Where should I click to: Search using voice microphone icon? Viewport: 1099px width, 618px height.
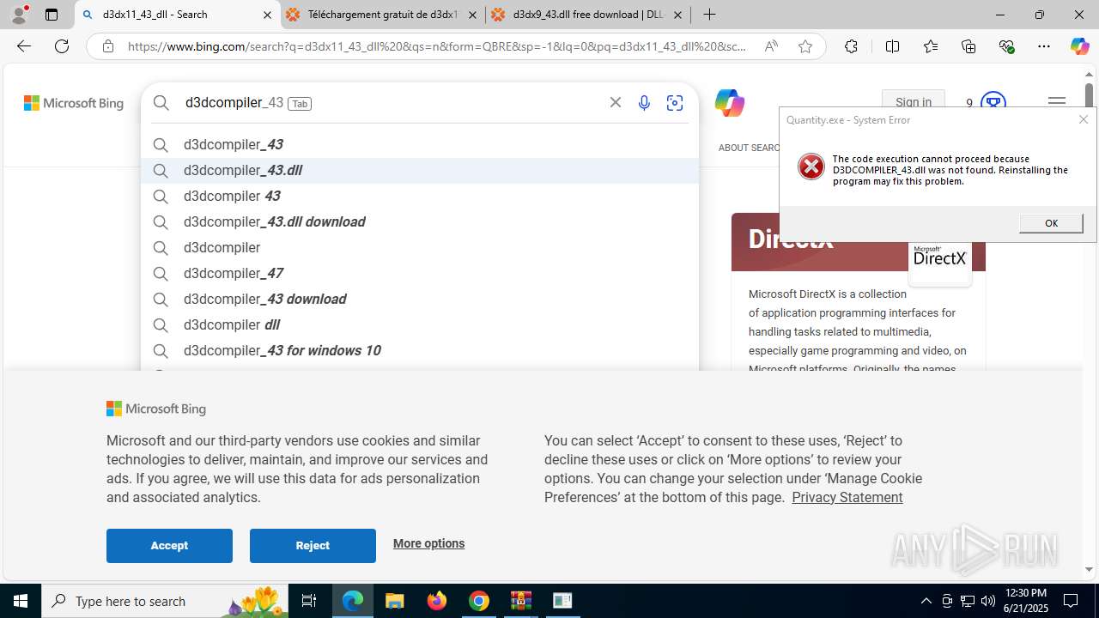(x=644, y=103)
